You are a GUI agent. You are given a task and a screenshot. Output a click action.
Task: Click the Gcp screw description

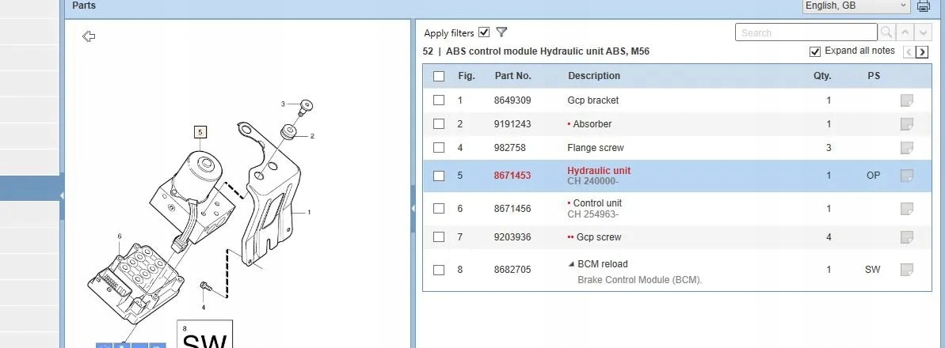tap(599, 237)
